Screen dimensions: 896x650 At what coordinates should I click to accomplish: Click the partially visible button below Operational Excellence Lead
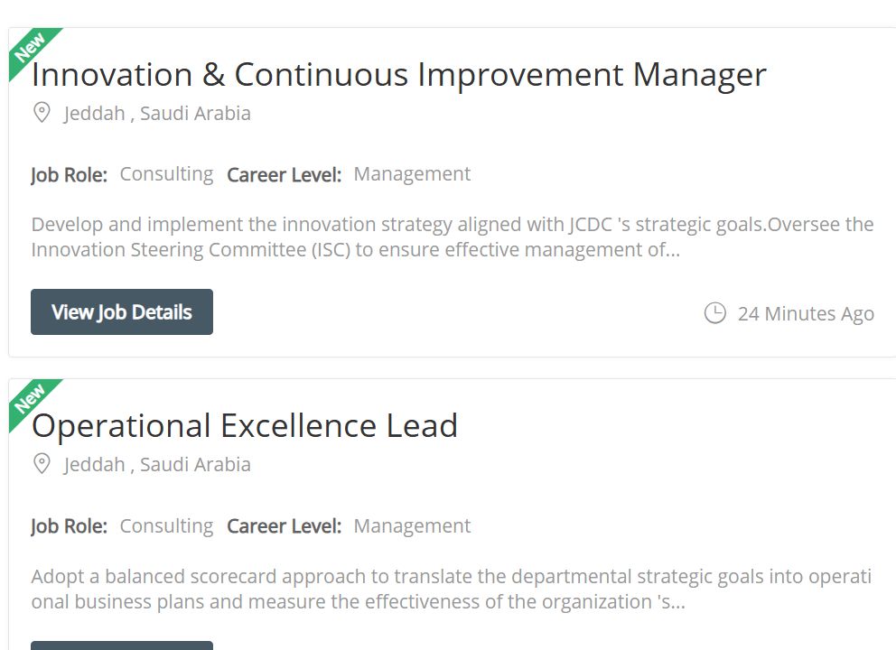tap(122, 645)
